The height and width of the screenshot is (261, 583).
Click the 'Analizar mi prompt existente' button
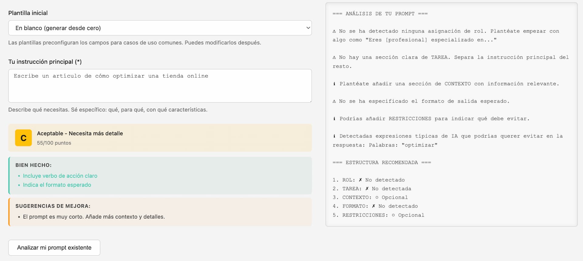pos(54,248)
